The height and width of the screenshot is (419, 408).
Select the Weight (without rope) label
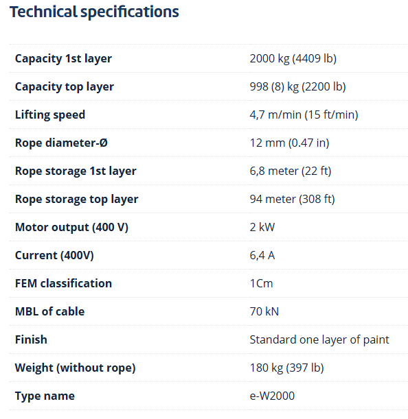coord(76,368)
